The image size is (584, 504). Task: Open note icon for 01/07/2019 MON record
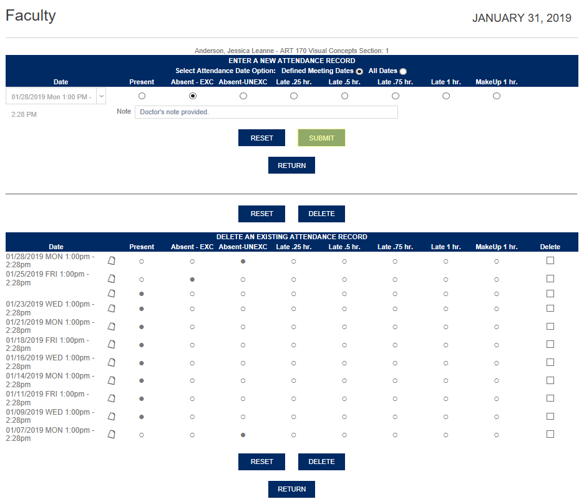click(x=111, y=434)
